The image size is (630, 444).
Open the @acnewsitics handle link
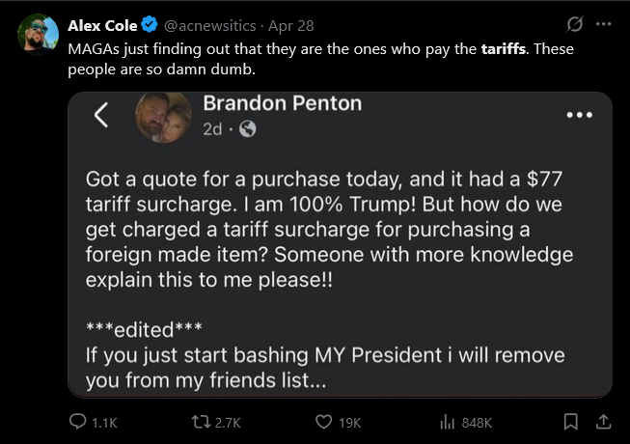(212, 25)
